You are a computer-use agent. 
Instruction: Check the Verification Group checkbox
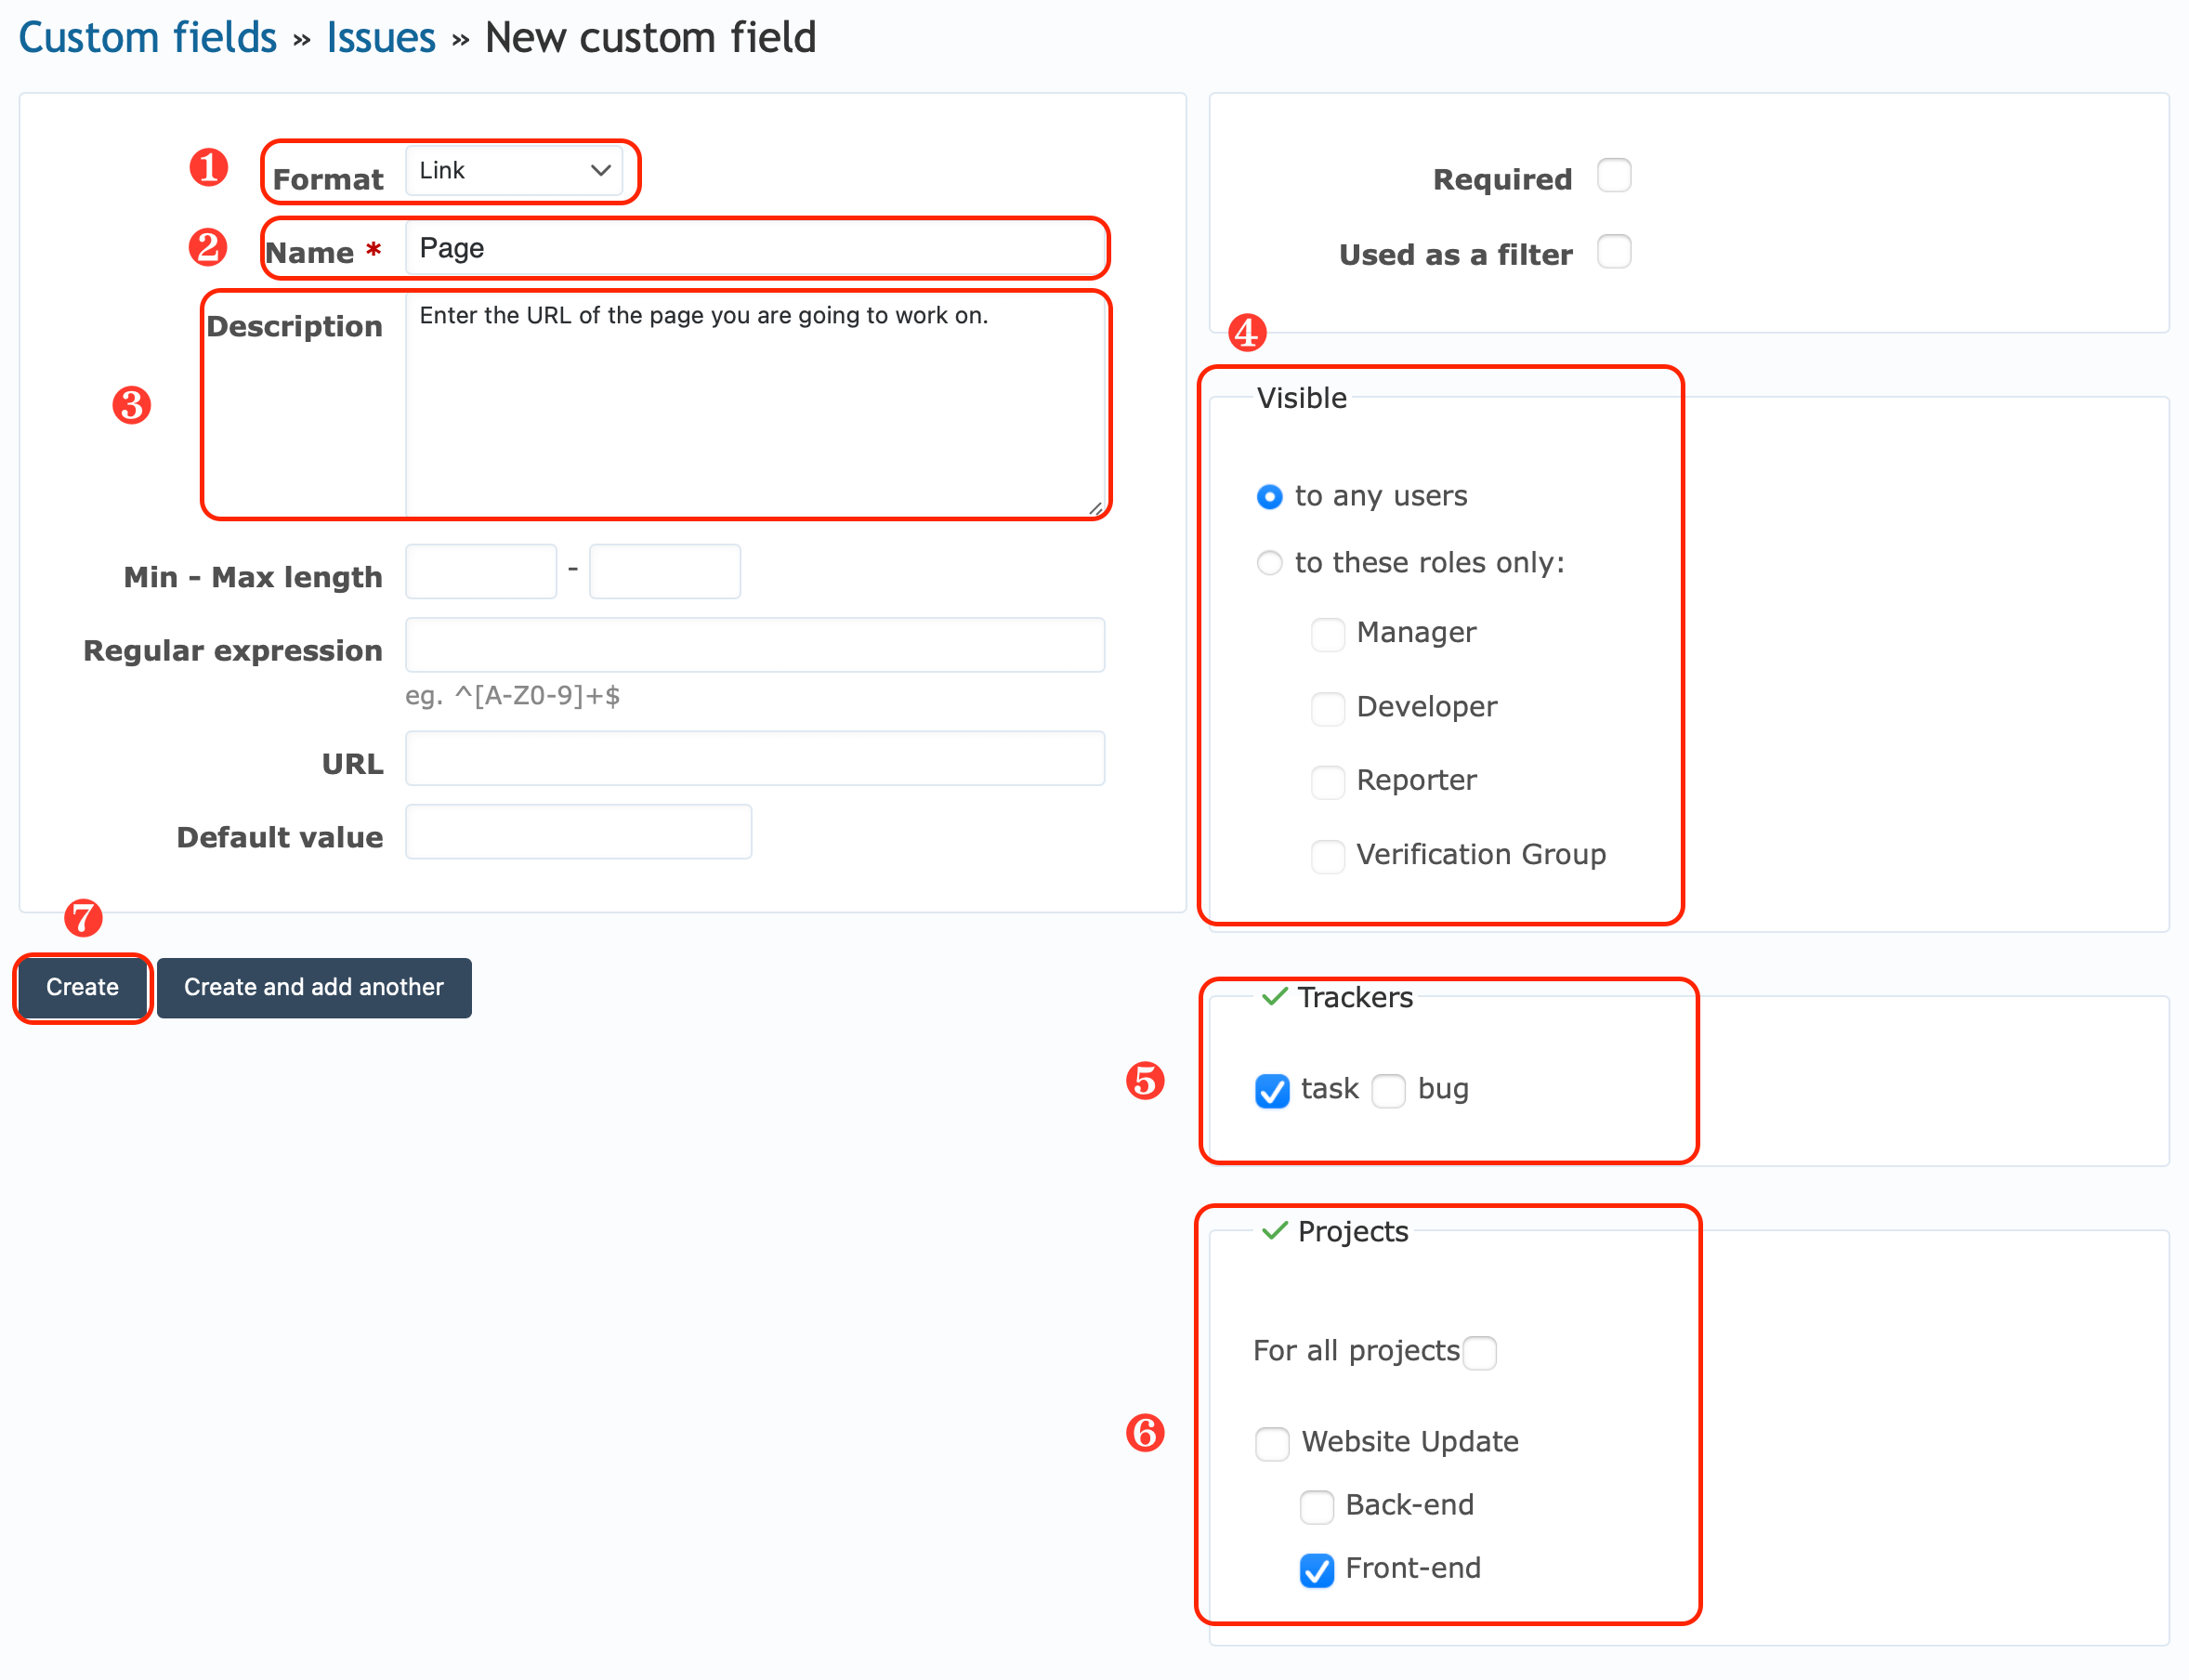(1327, 856)
